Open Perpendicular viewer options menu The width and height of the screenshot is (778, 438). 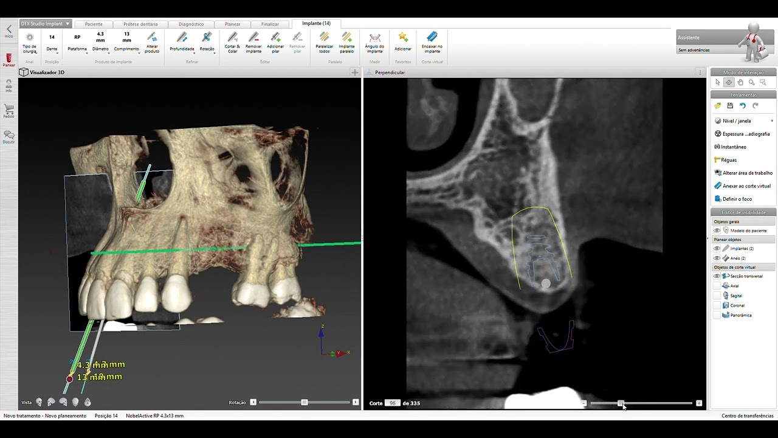[700, 72]
